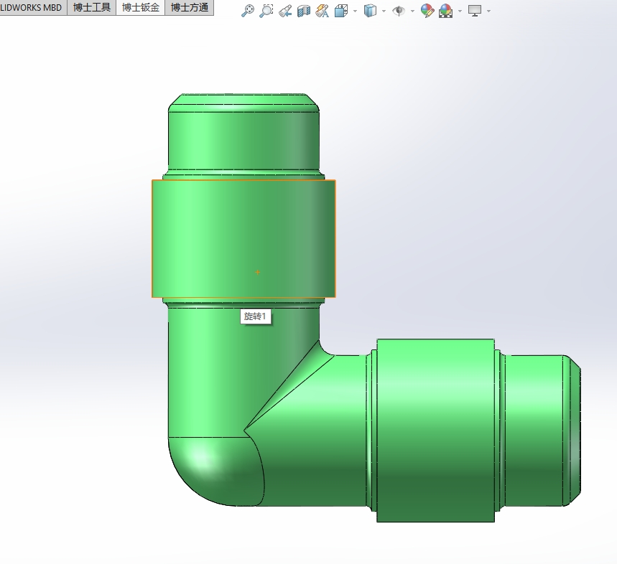617x564 pixels.
Task: Click the Edit Appearance icon
Action: pos(427,11)
